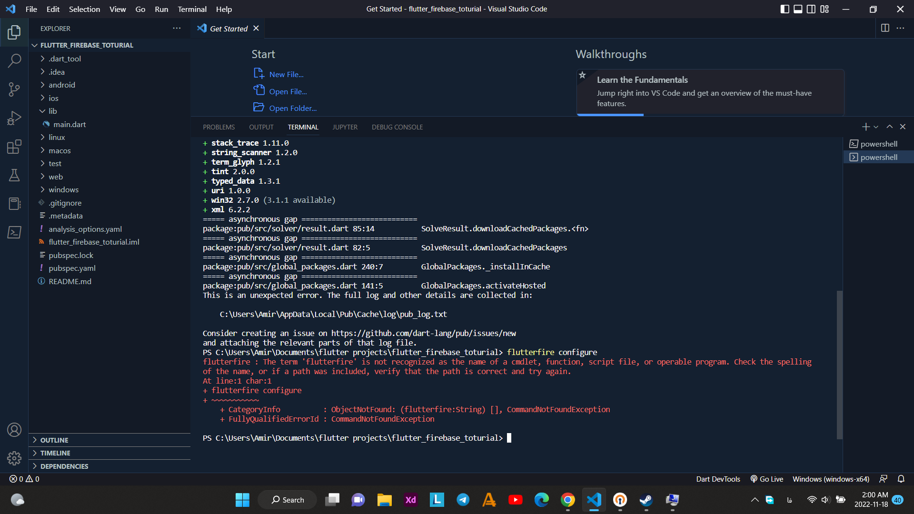
Task: Open the Manage gear icon
Action: (x=14, y=458)
